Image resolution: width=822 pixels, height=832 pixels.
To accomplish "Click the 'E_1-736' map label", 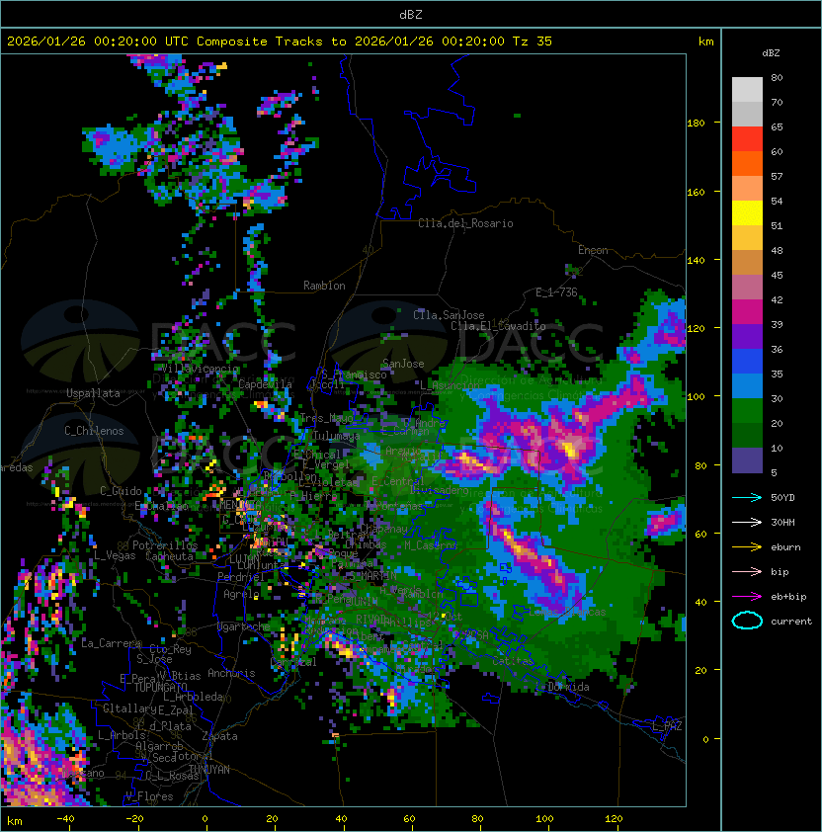I will click(556, 292).
